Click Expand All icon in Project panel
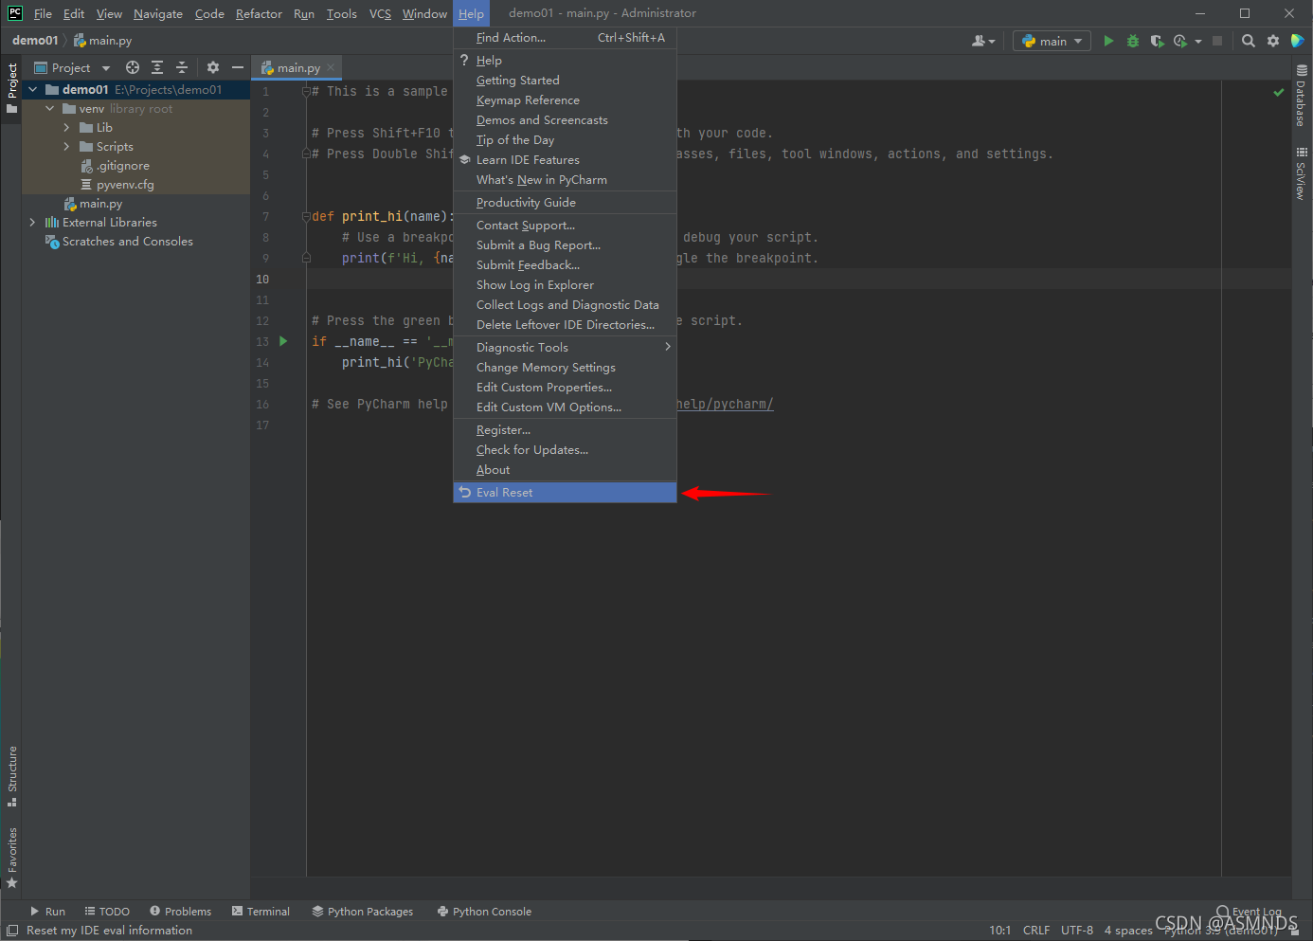 tap(157, 67)
